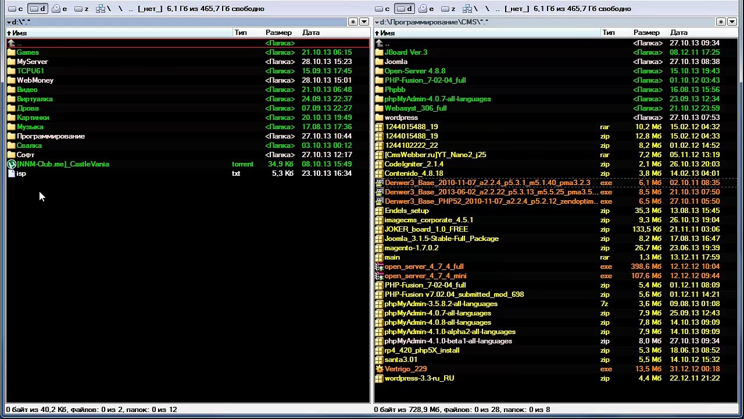Sort left panel by Тип column
Image resolution: width=744 pixels, height=419 pixels.
[248, 33]
